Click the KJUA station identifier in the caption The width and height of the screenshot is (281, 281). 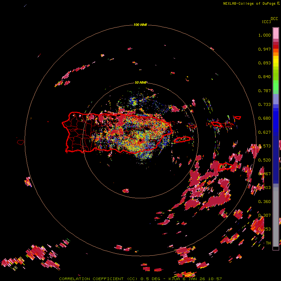175,279
